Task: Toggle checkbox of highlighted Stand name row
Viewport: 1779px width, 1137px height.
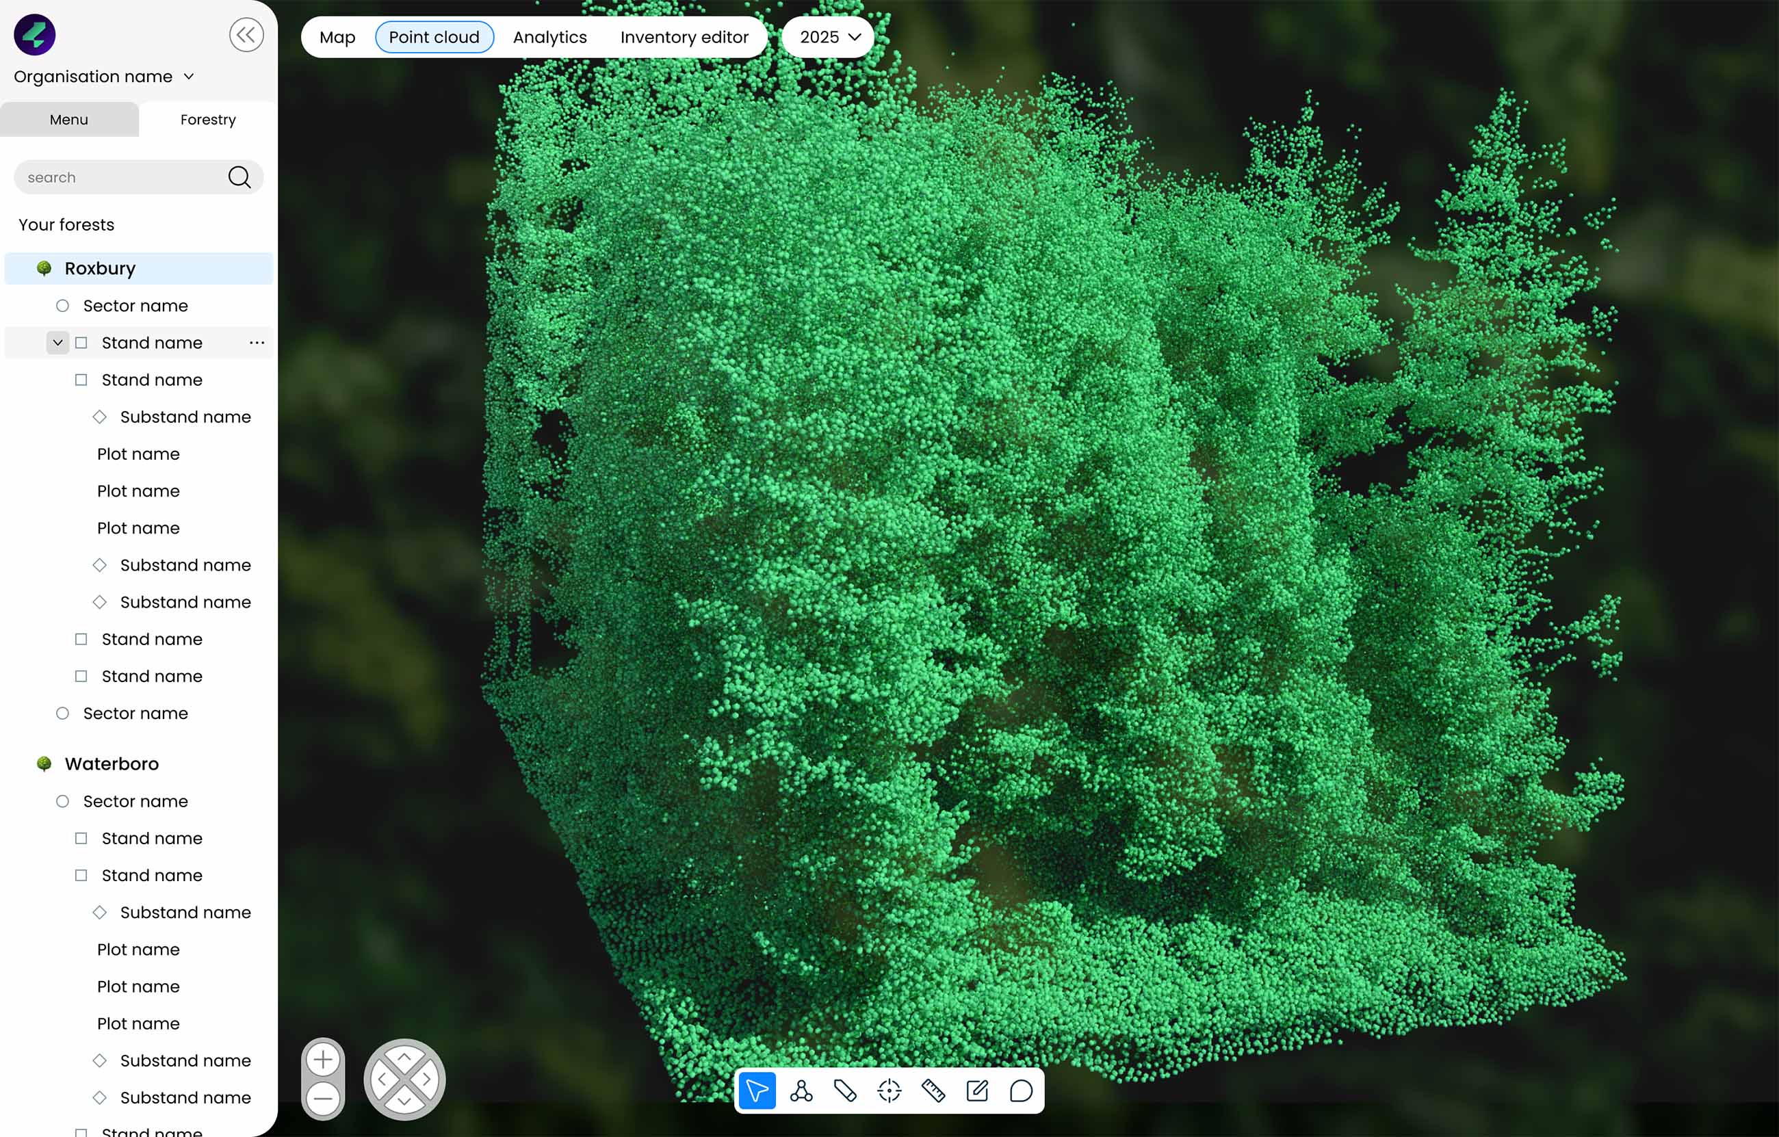Action: point(81,343)
